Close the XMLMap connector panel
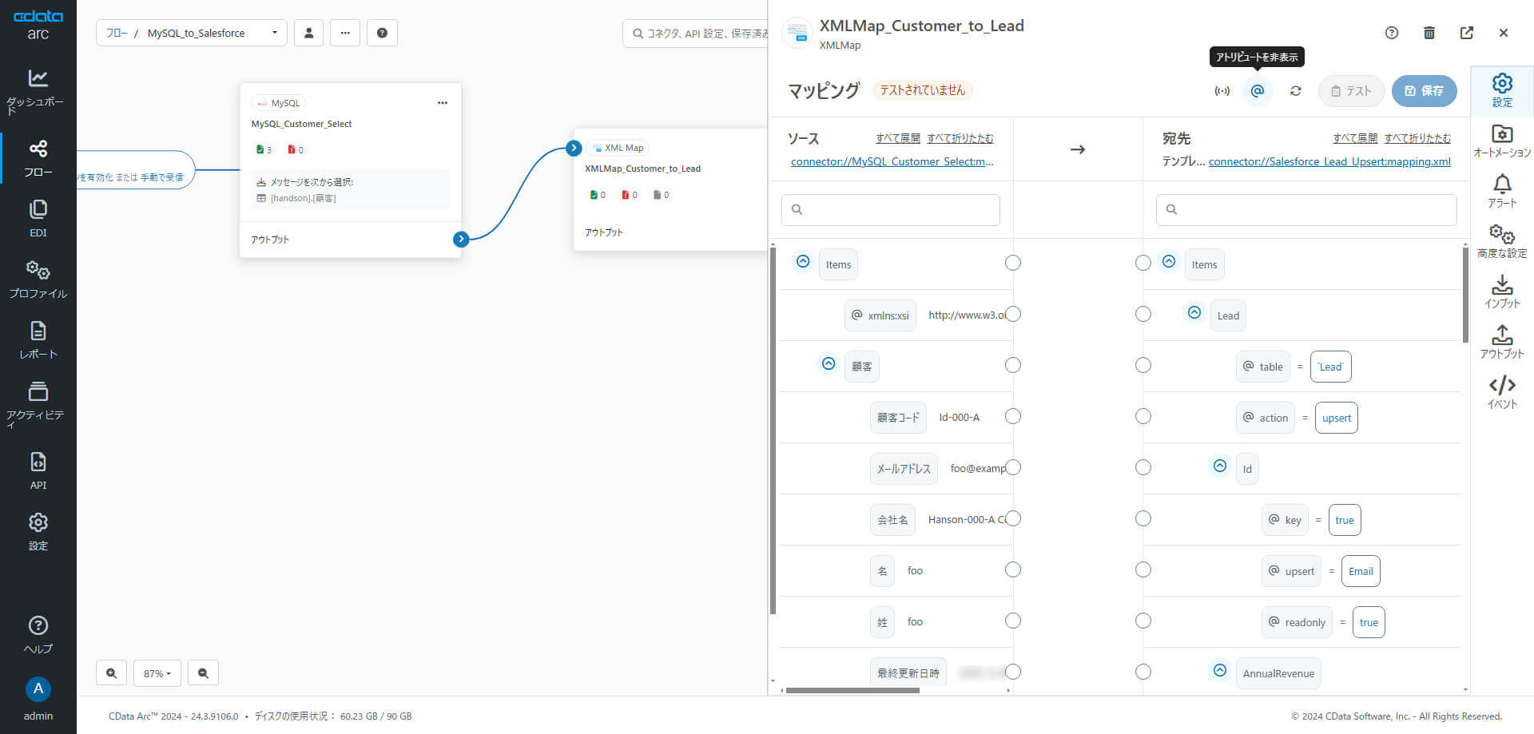 [1504, 33]
